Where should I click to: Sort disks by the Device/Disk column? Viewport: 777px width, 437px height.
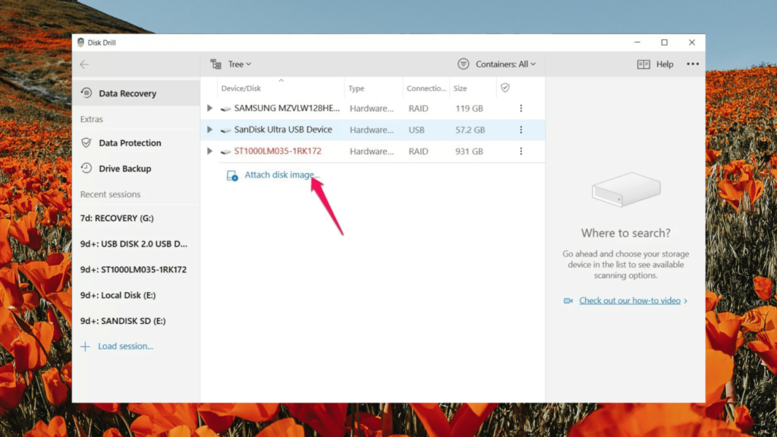[x=241, y=88]
